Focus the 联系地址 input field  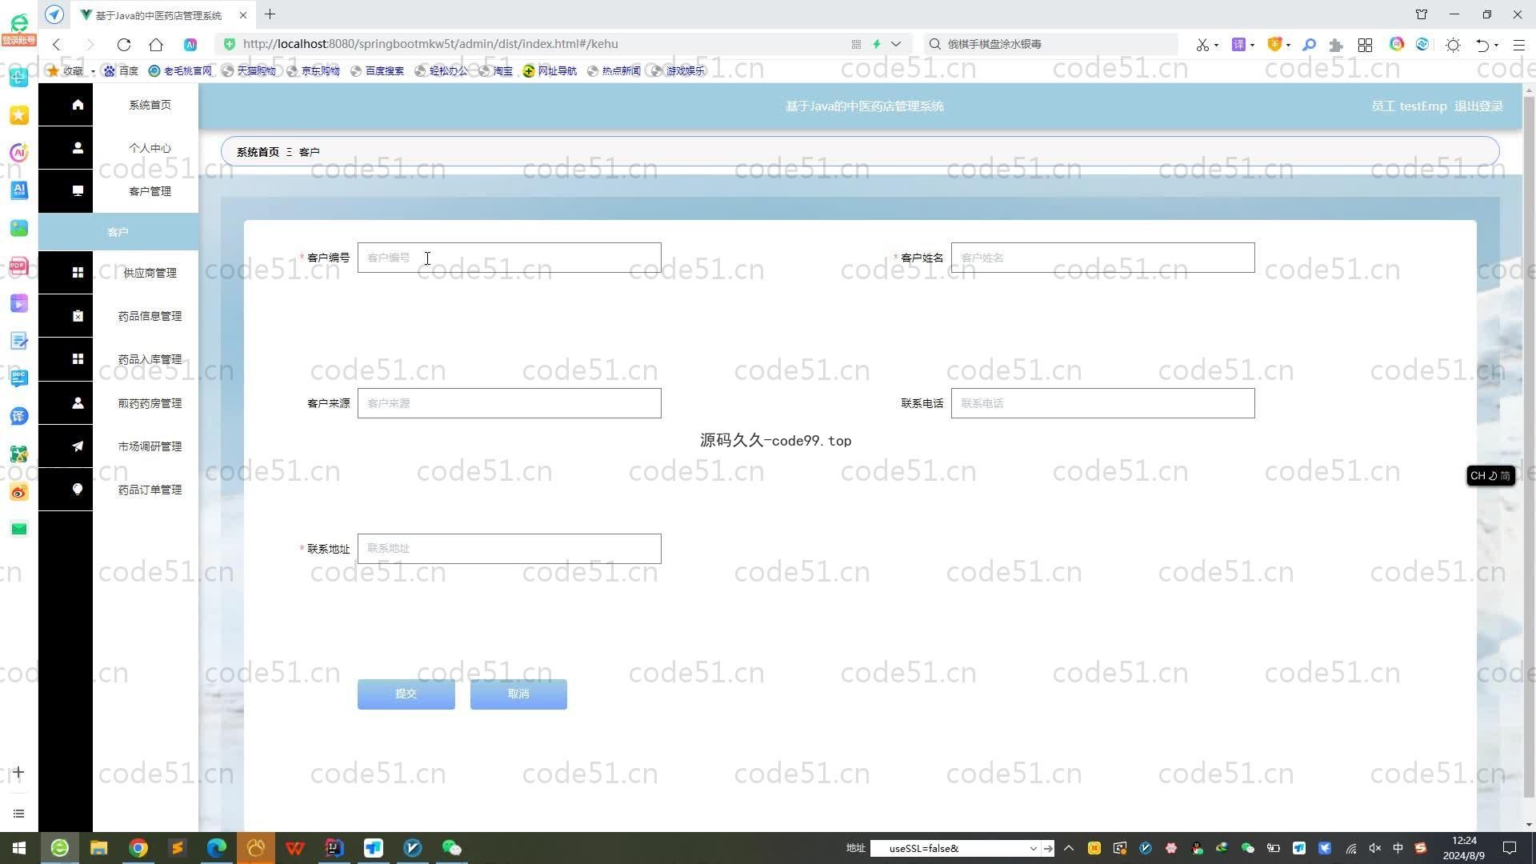[x=509, y=549]
